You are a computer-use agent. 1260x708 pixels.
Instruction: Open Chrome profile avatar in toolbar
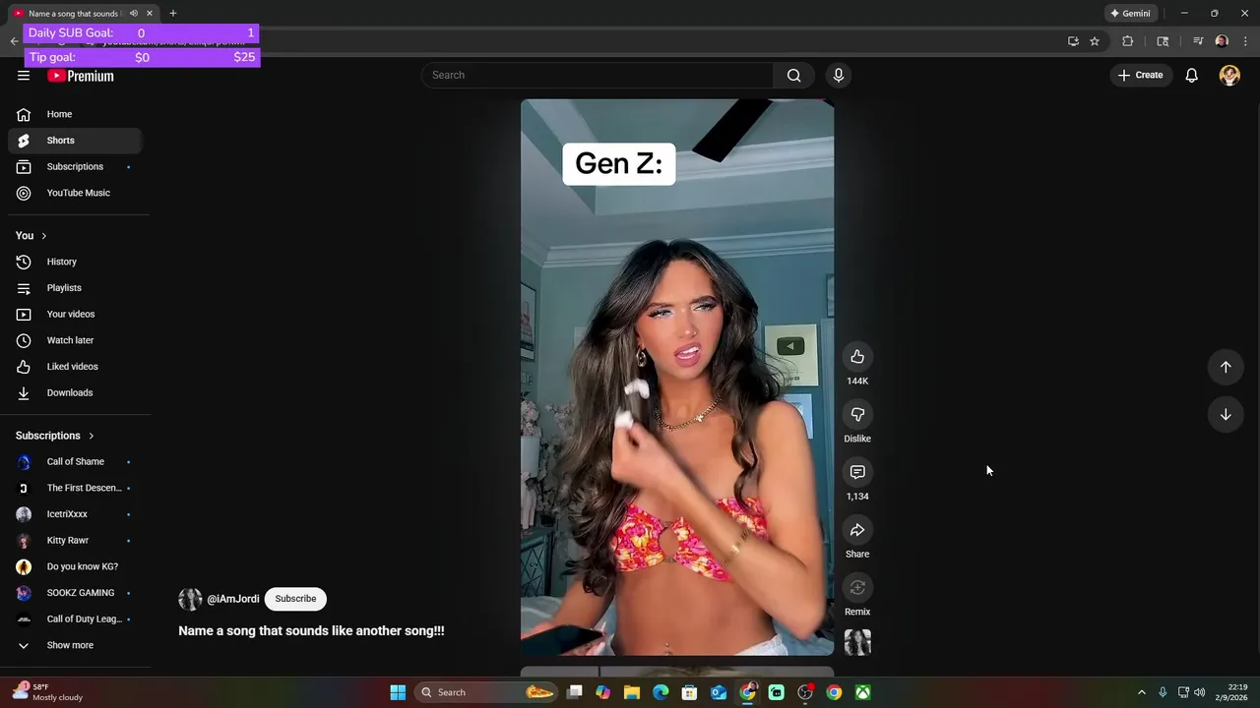[1222, 41]
